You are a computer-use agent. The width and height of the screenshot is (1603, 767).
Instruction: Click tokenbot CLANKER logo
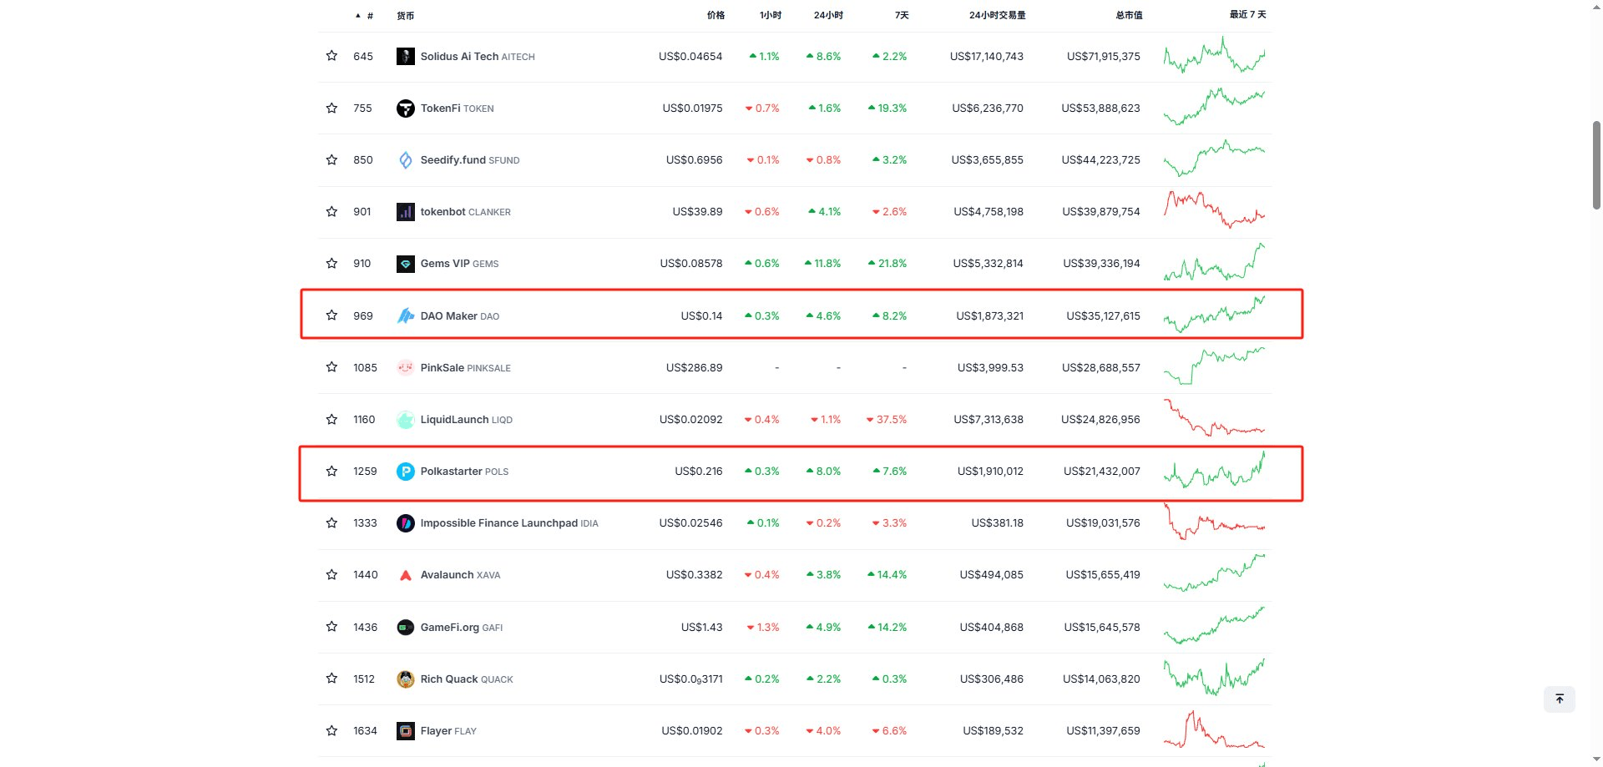point(406,212)
